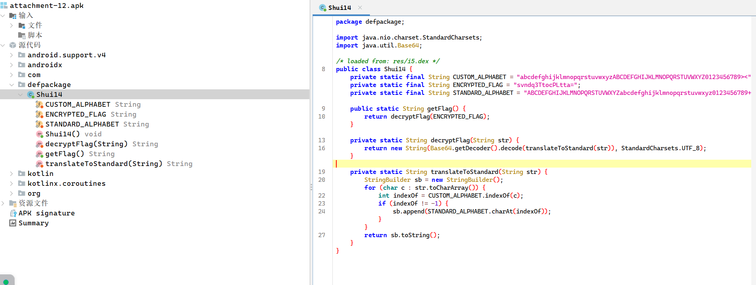This screenshot has height=285, width=756.
Task: Expand the android.support.v4 package
Action: (11, 55)
